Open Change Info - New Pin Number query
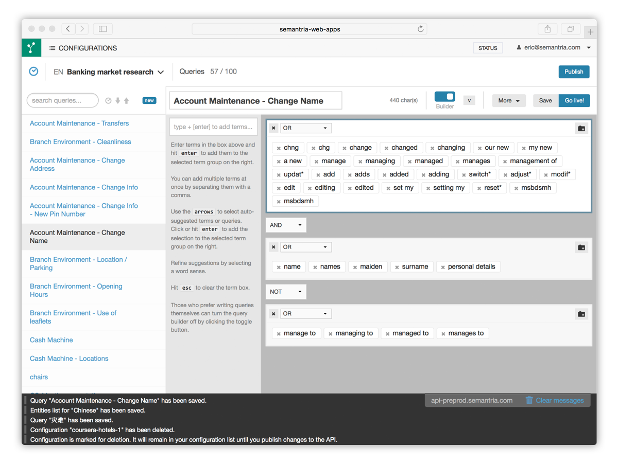This screenshot has width=618, height=463. coord(84,210)
